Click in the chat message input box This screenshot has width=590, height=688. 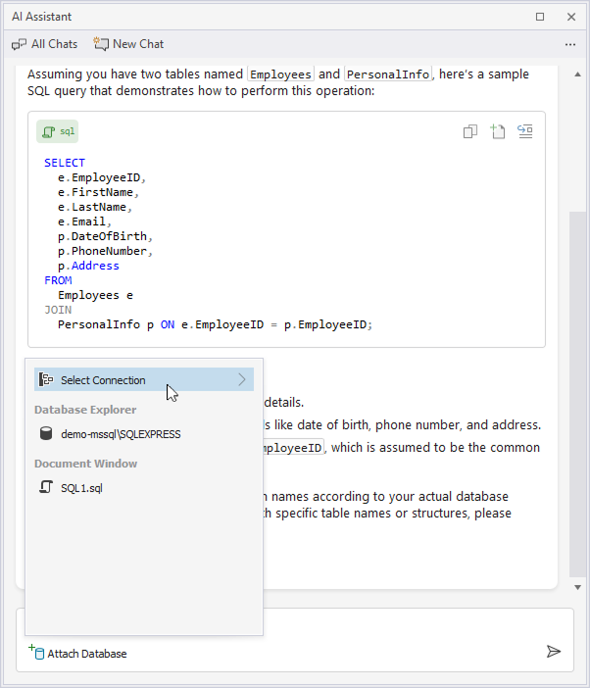(412, 625)
